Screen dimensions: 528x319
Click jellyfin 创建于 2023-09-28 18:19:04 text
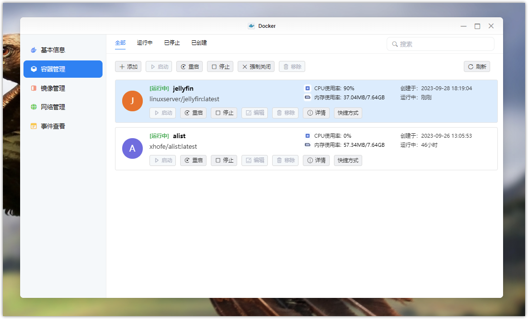point(436,88)
